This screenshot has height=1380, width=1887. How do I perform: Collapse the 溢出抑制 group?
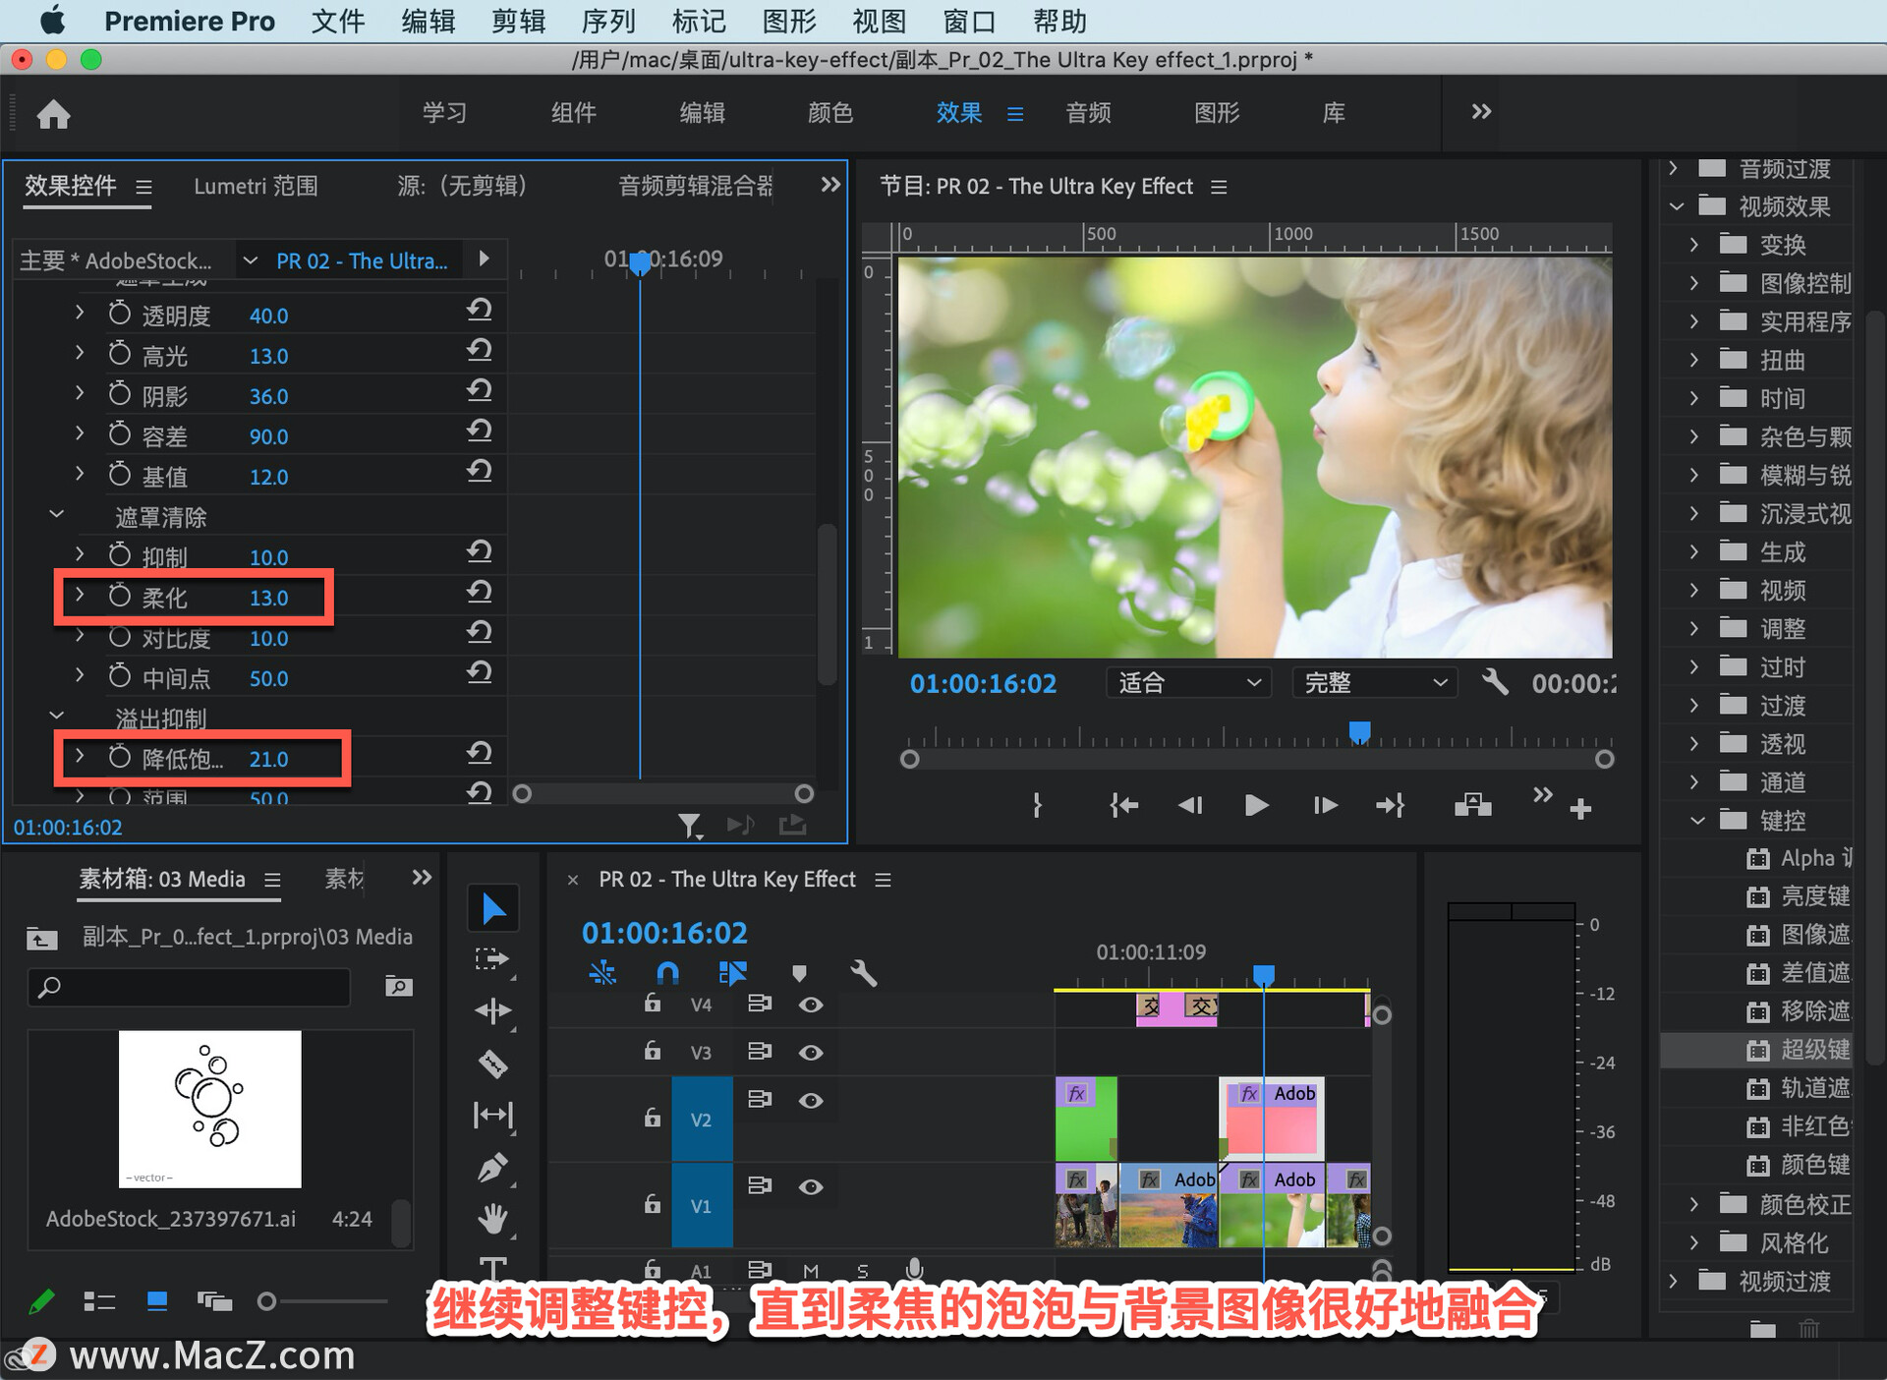[57, 716]
